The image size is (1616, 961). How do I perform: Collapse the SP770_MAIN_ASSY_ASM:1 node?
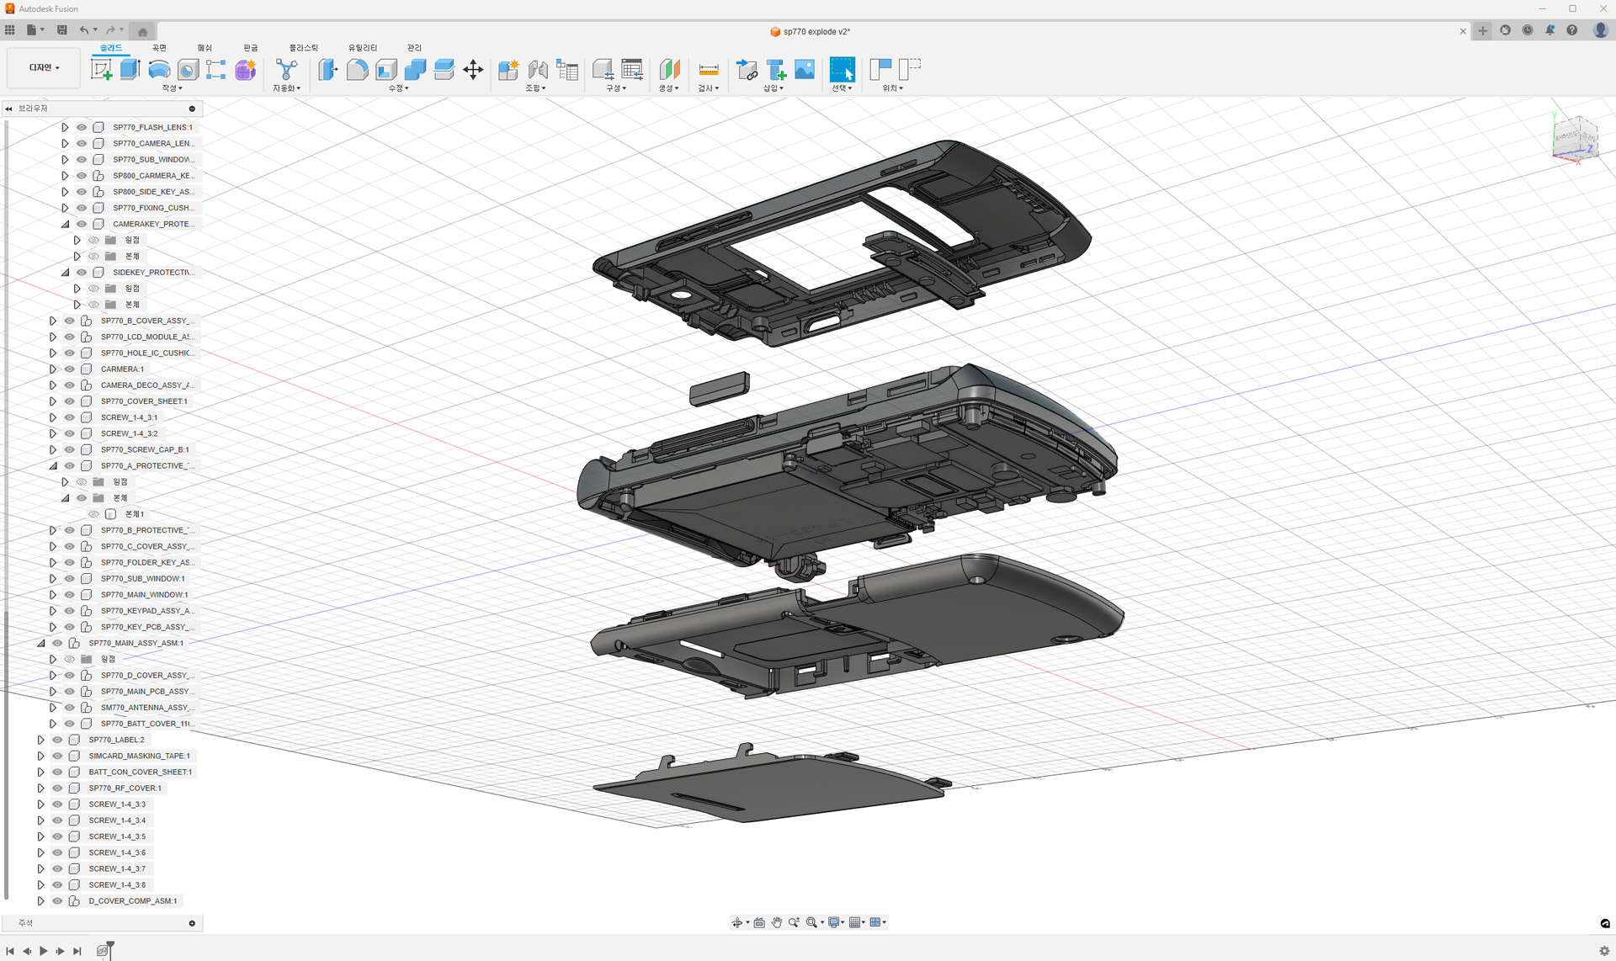point(41,643)
